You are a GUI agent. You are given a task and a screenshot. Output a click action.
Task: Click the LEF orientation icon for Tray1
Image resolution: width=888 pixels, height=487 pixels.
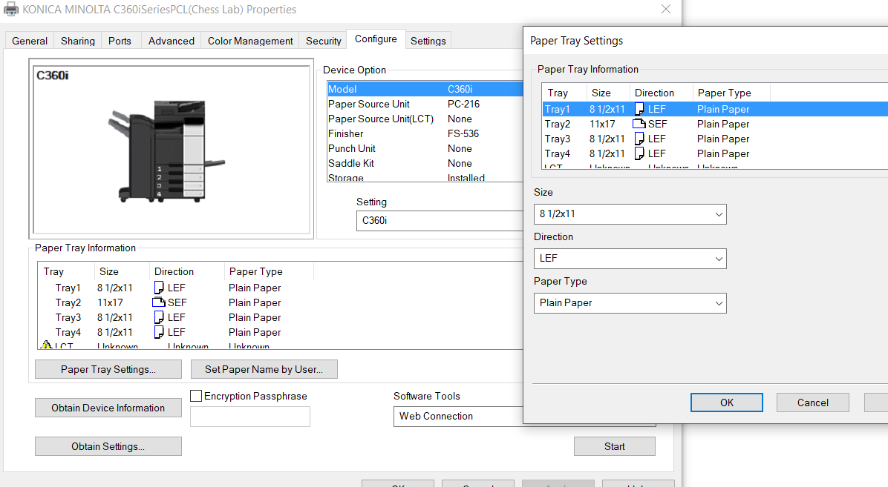160,288
